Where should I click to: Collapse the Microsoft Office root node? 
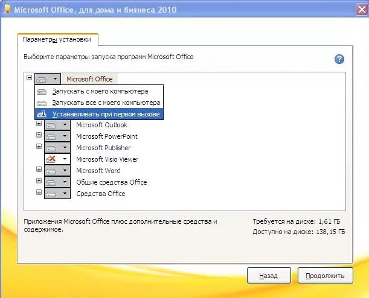click(29, 78)
